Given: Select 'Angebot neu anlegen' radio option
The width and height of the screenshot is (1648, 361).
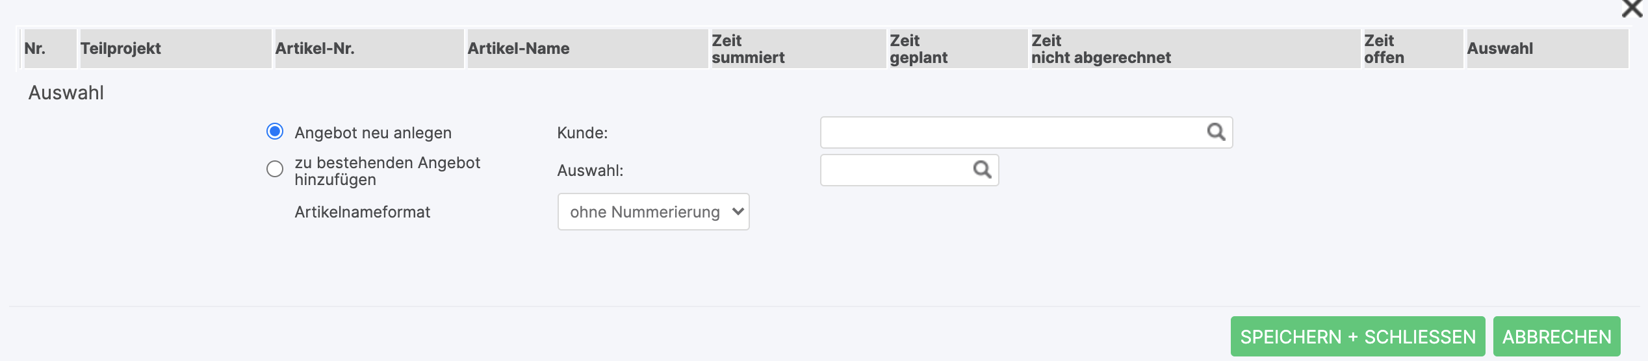Looking at the screenshot, I should [x=275, y=132].
